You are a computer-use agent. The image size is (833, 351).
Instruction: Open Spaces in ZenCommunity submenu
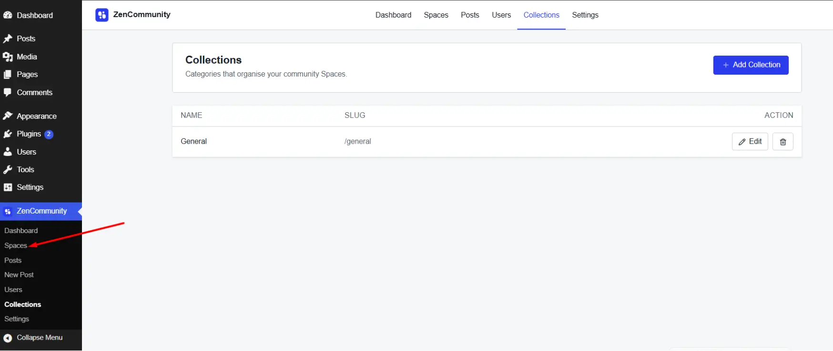click(16, 245)
